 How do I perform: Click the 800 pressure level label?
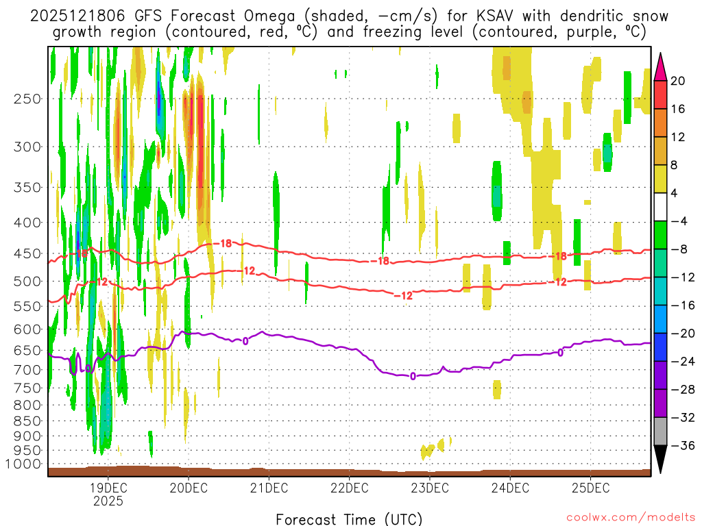pyautogui.click(x=27, y=405)
